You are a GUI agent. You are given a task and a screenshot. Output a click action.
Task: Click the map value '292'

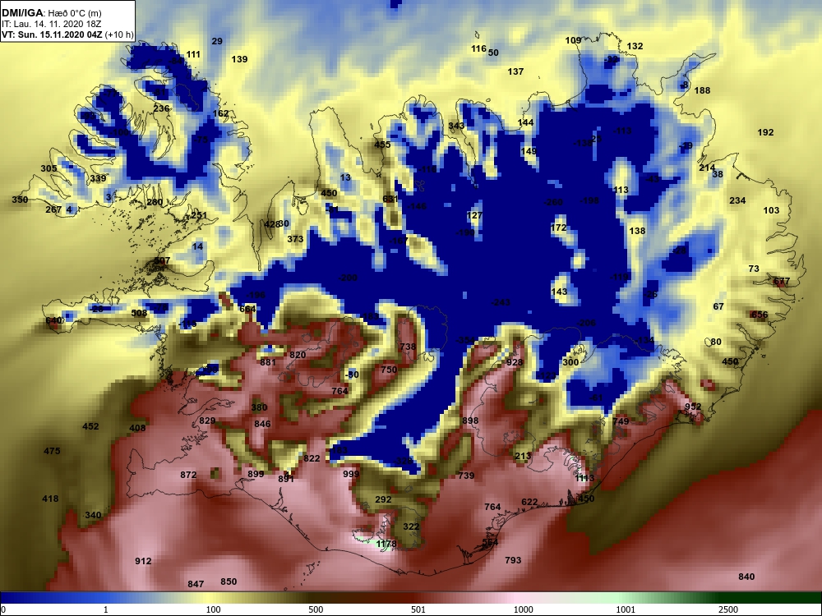point(383,499)
